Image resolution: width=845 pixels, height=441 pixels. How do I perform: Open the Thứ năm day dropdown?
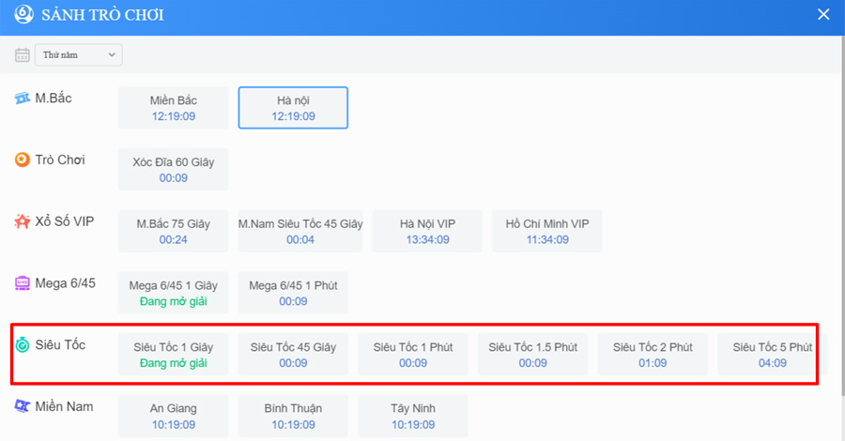[79, 54]
